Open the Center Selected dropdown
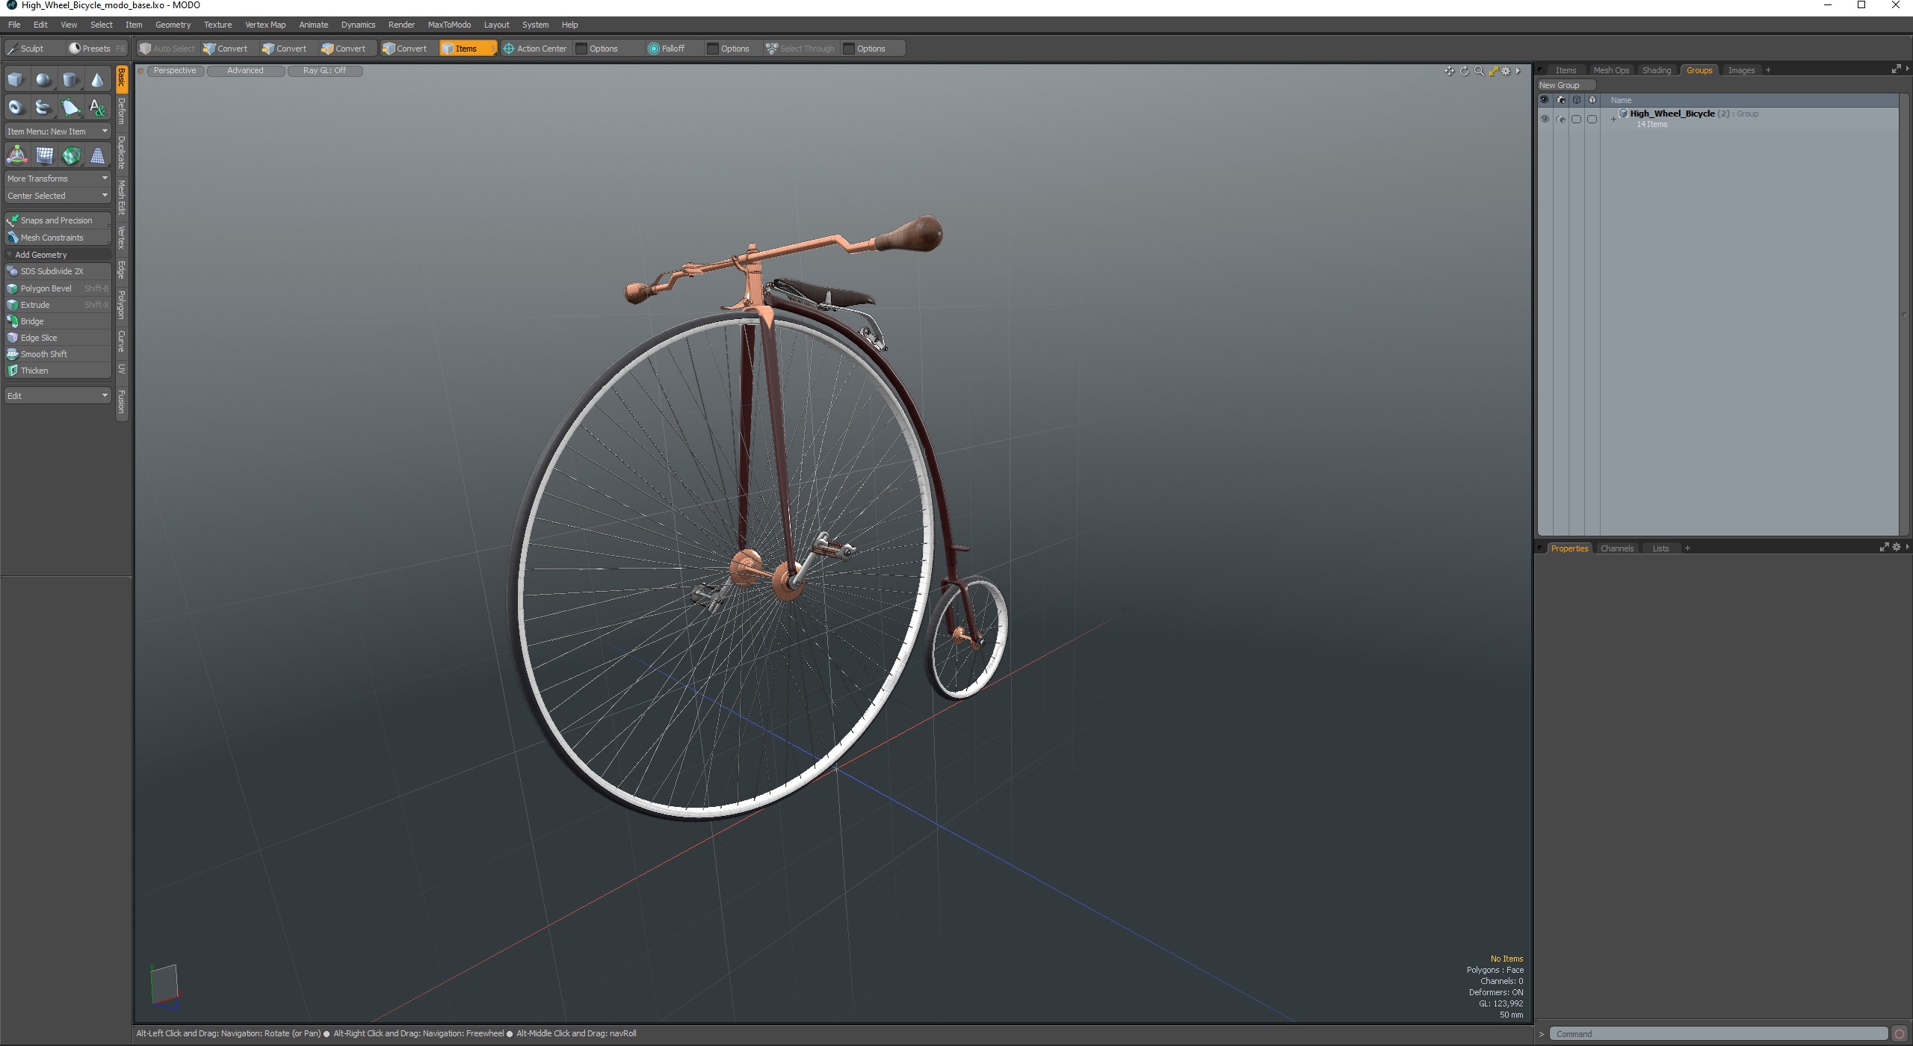Image resolution: width=1913 pixels, height=1046 pixels. point(55,196)
